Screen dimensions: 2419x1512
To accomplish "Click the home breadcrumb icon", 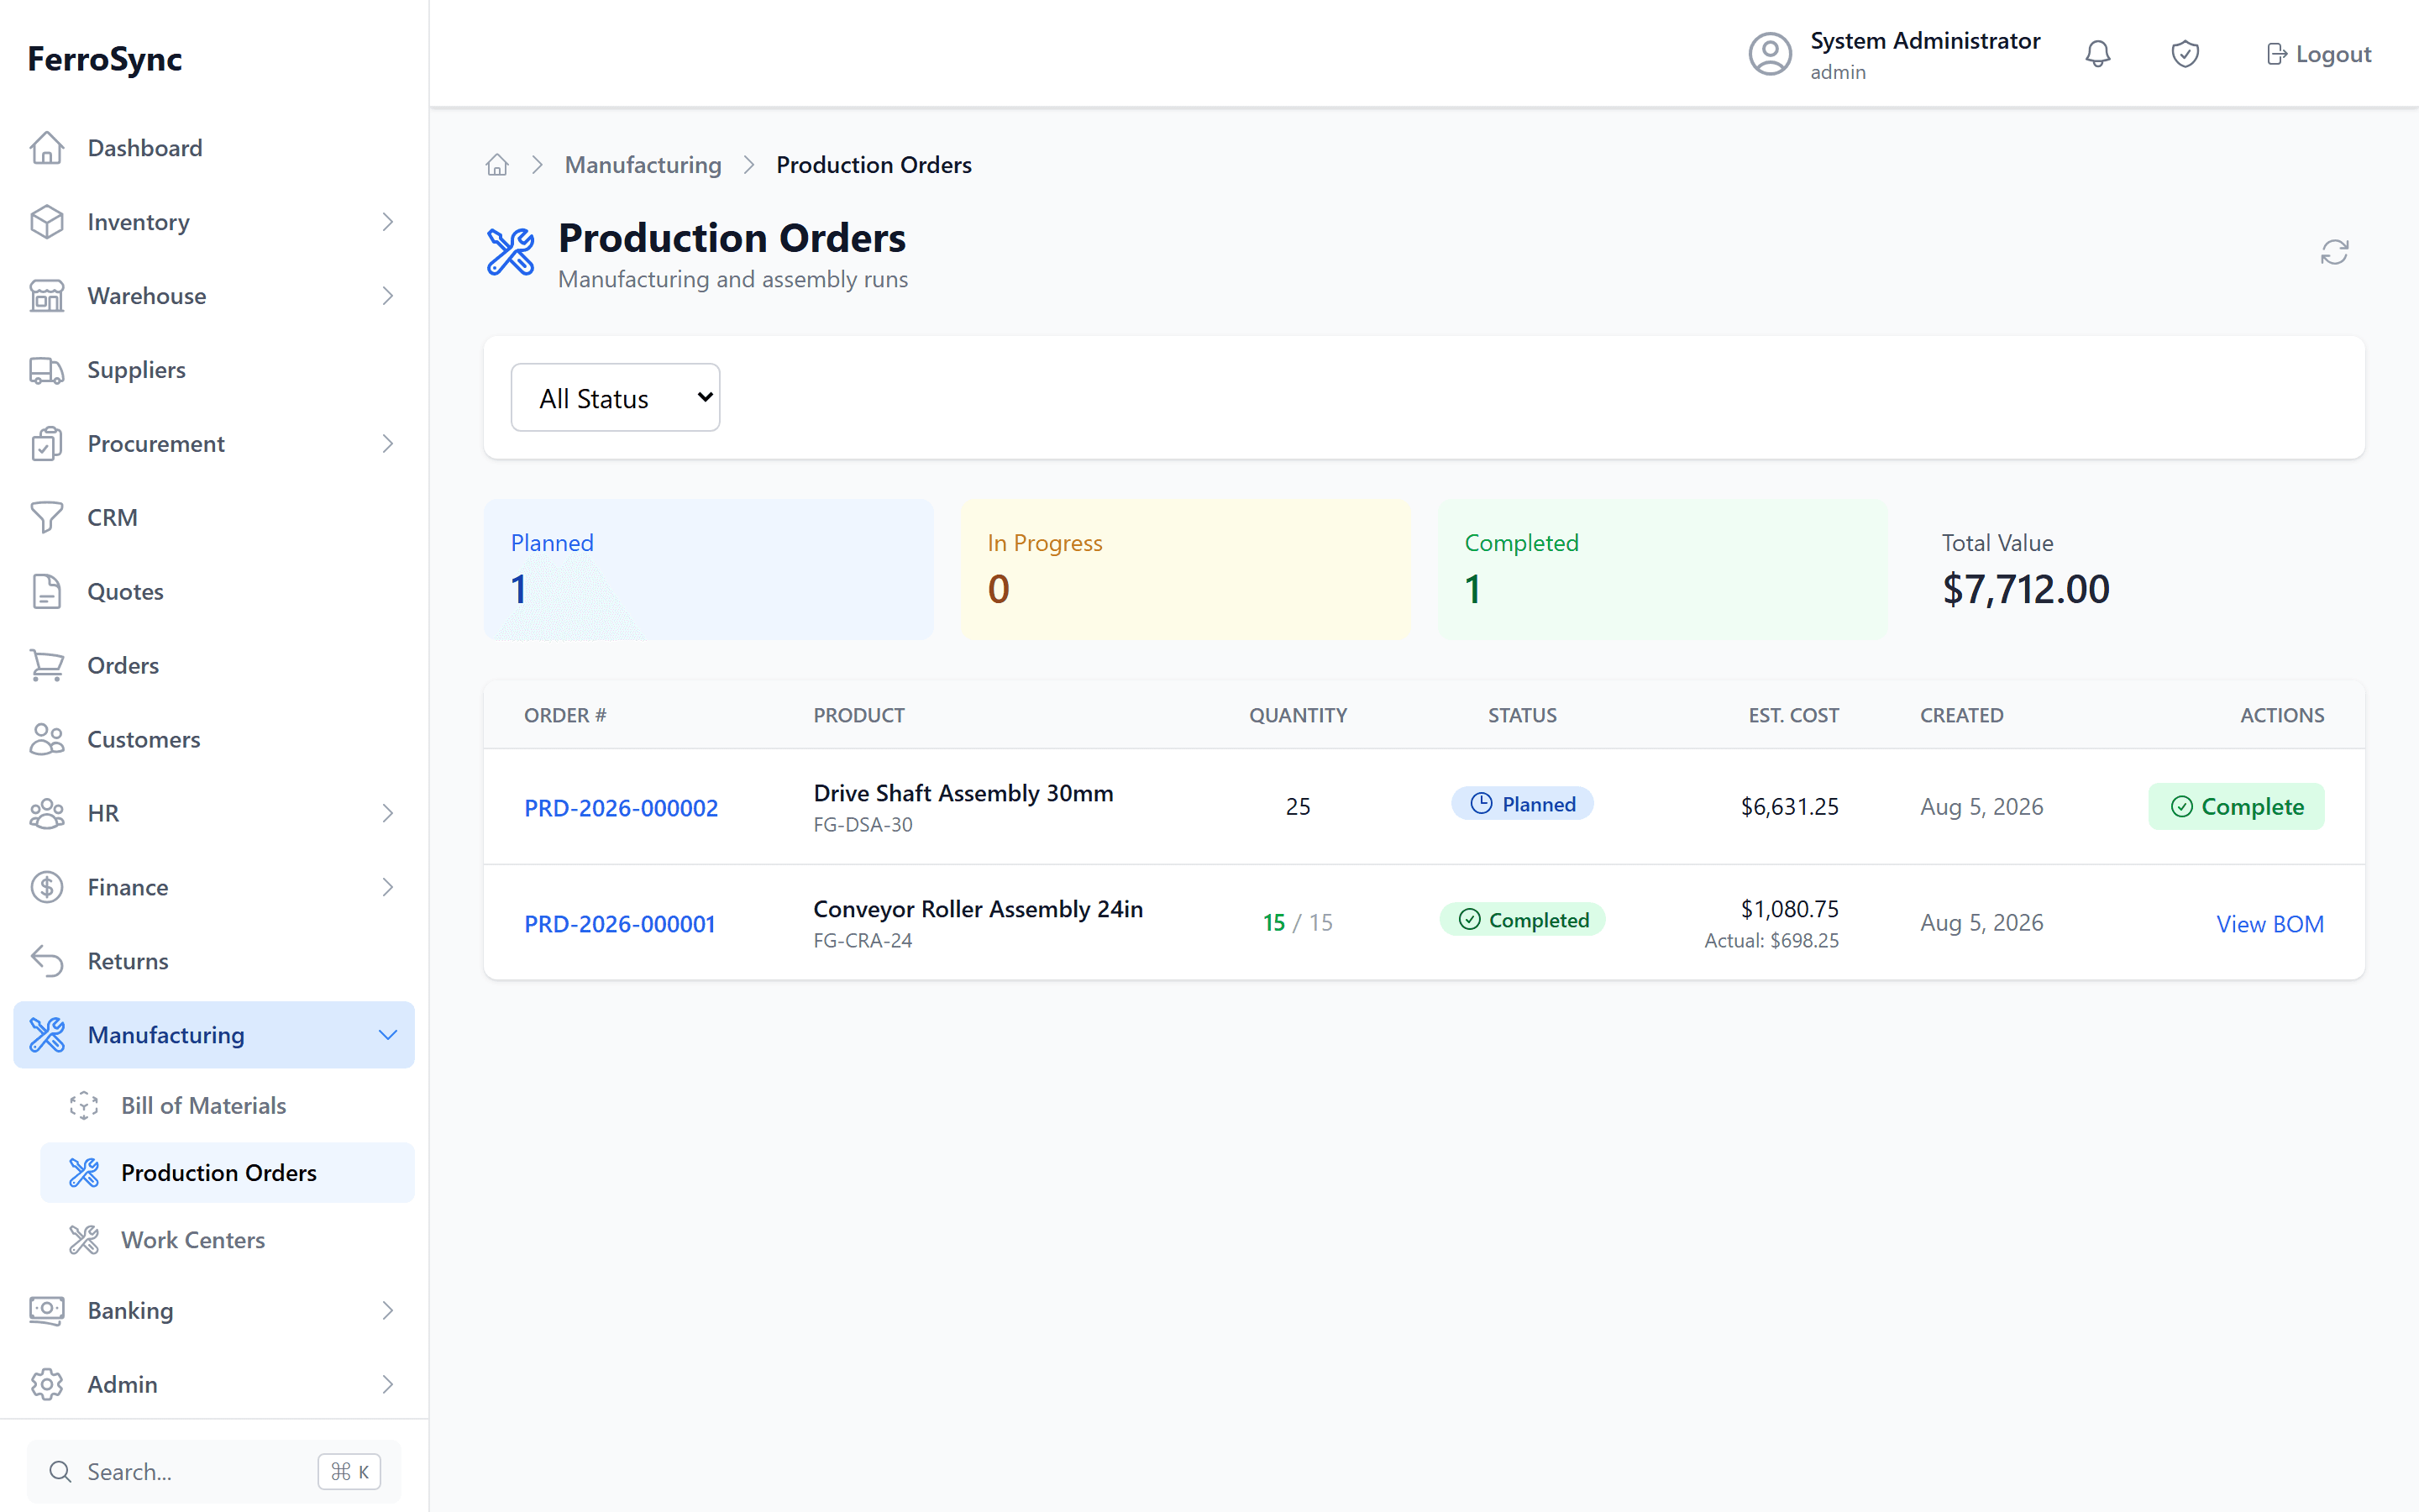I will point(496,165).
